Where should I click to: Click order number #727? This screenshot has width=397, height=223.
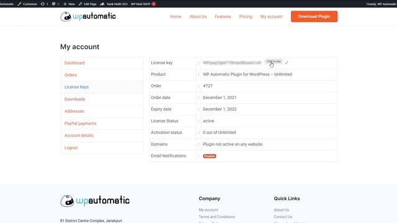(208, 86)
